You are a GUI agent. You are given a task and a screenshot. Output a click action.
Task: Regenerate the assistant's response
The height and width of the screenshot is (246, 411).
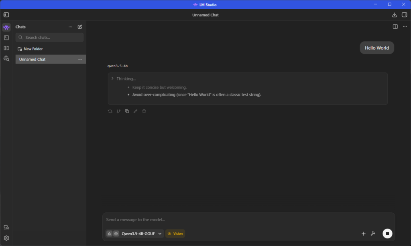[110, 111]
